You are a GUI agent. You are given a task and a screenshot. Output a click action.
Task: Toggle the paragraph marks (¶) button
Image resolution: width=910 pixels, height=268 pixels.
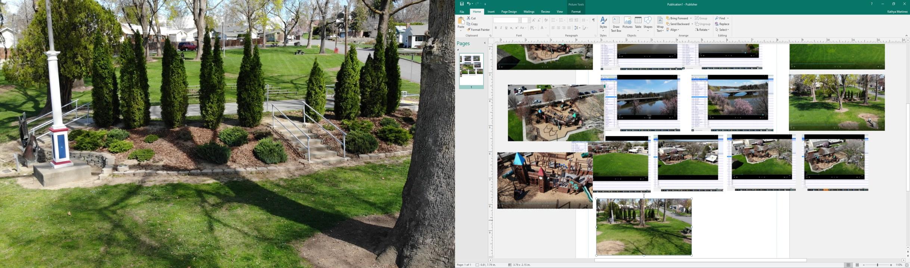pyautogui.click(x=593, y=20)
